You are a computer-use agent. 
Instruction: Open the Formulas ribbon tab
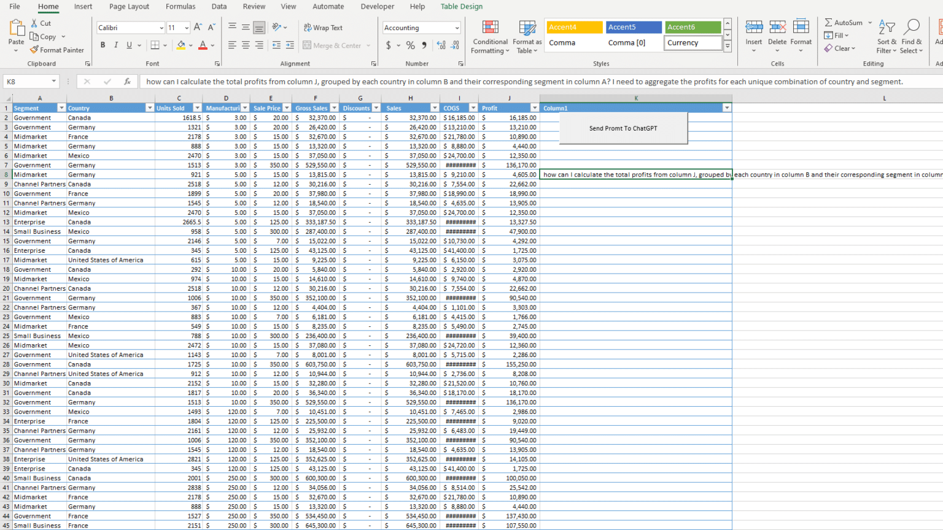coord(180,6)
